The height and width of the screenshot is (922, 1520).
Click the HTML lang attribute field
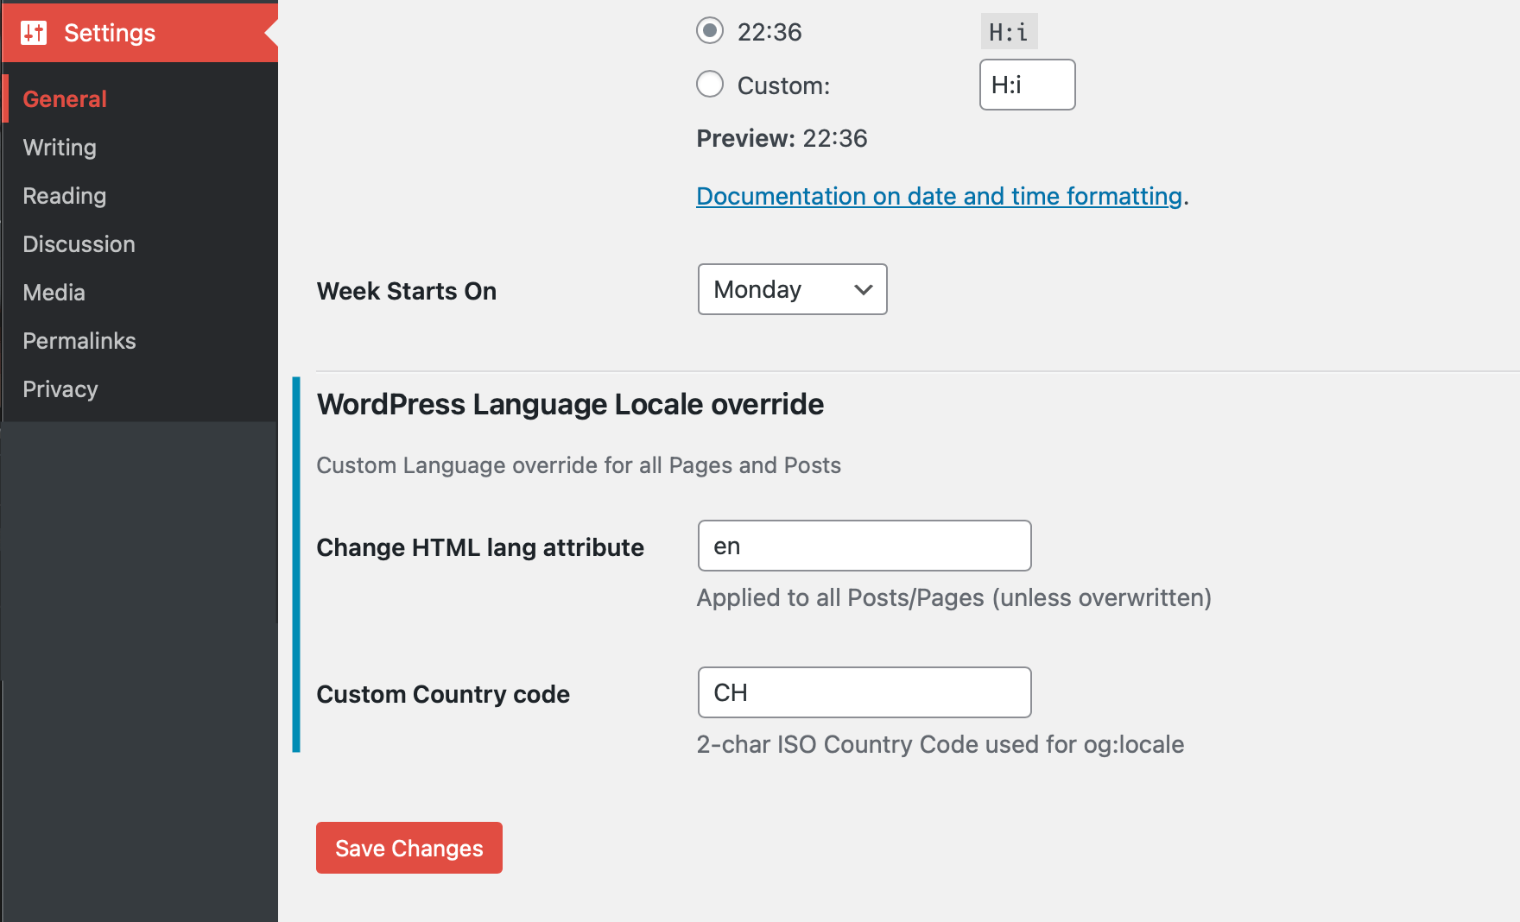pos(864,546)
